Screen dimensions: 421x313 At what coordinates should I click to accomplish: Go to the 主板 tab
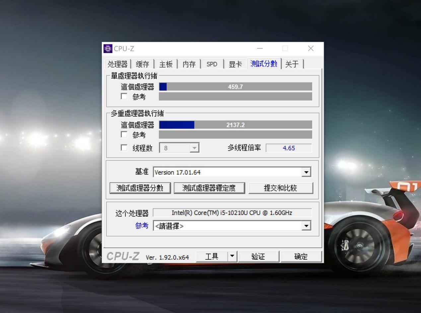[166, 64]
